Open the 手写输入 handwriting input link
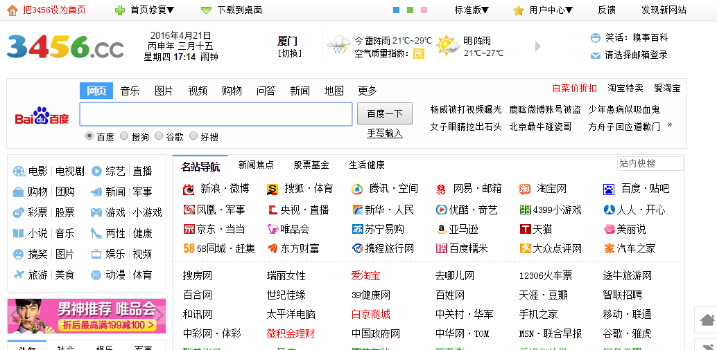 [385, 133]
